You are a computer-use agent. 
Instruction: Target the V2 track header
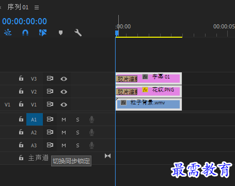pos(34,91)
